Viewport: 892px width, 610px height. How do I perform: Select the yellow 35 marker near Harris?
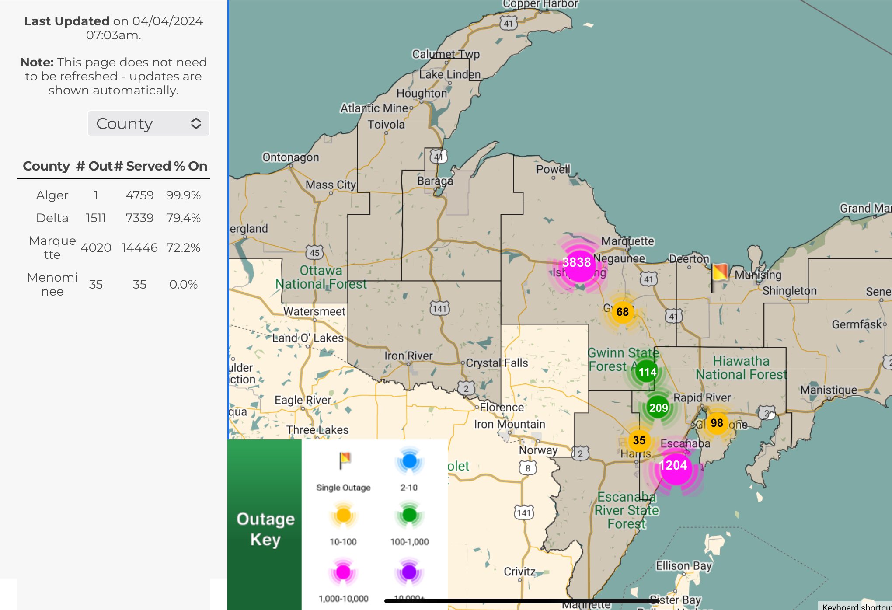coord(639,440)
